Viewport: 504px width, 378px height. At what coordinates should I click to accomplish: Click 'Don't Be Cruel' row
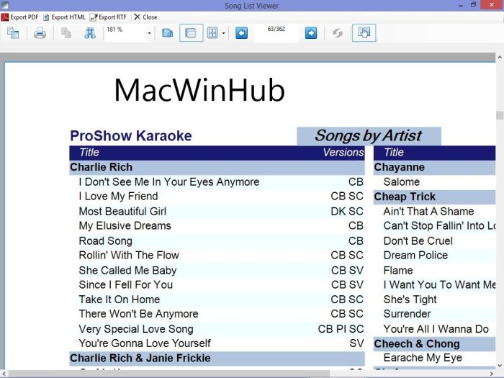coord(434,240)
